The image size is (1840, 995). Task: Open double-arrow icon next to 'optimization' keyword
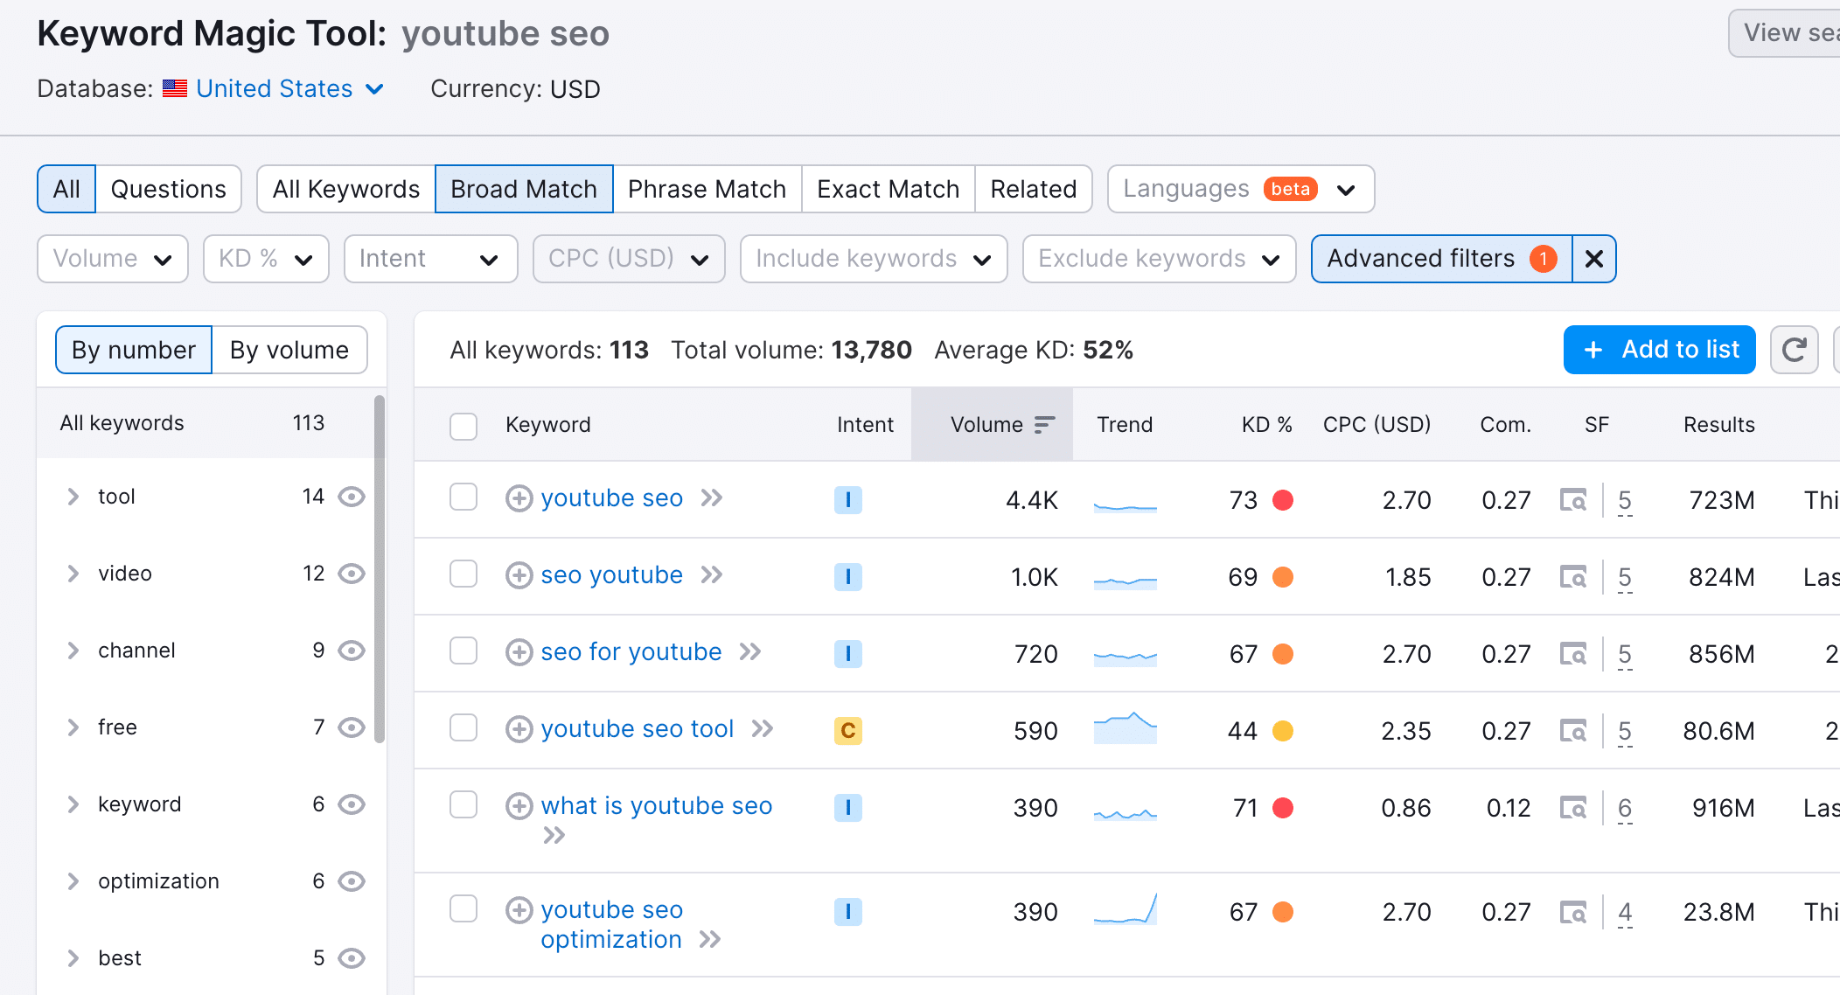click(x=710, y=940)
